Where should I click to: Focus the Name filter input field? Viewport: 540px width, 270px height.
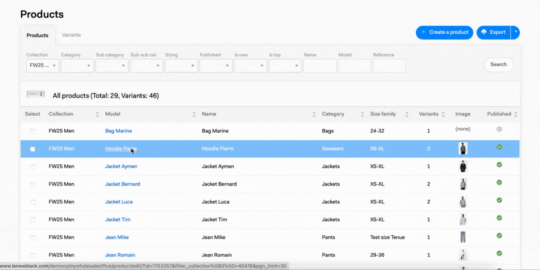click(x=320, y=66)
